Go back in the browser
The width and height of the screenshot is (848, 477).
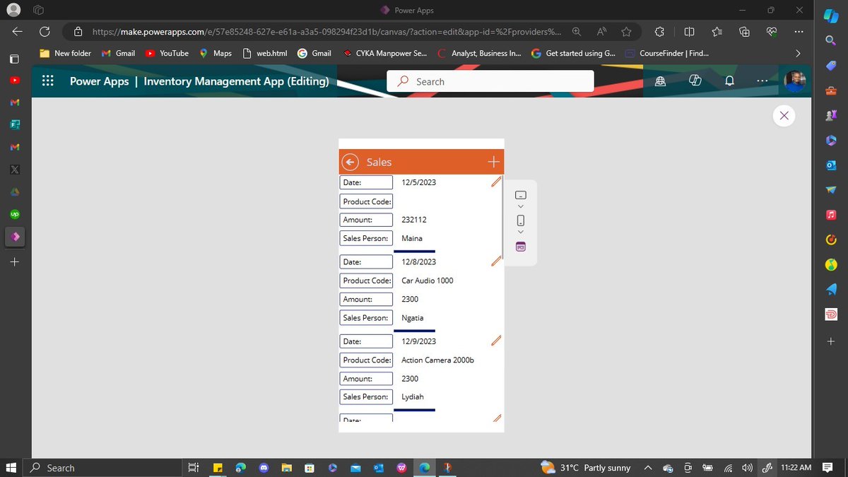(x=17, y=31)
